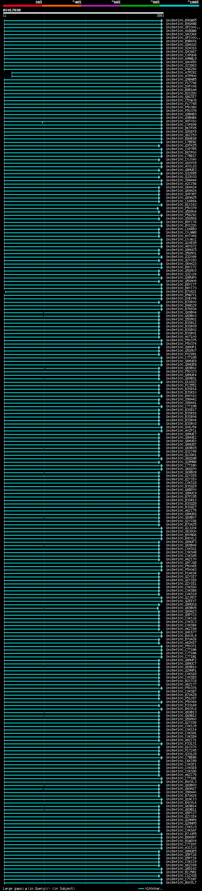Select hit label UniRef100_C0P7R5

181,149
